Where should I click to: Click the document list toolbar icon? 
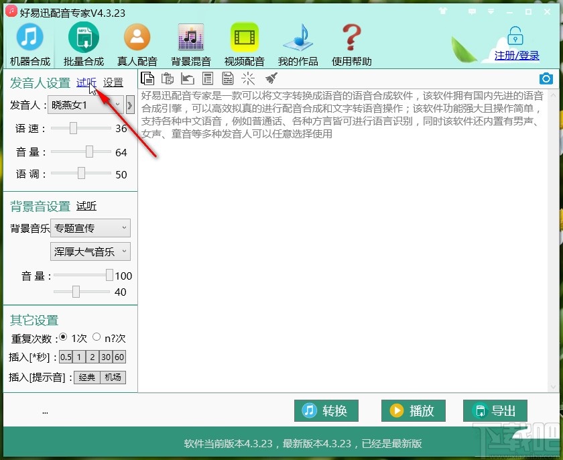pyautogui.click(x=208, y=78)
